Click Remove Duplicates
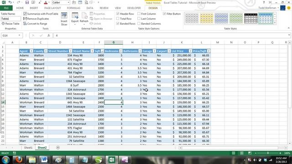 click(x=36, y=19)
